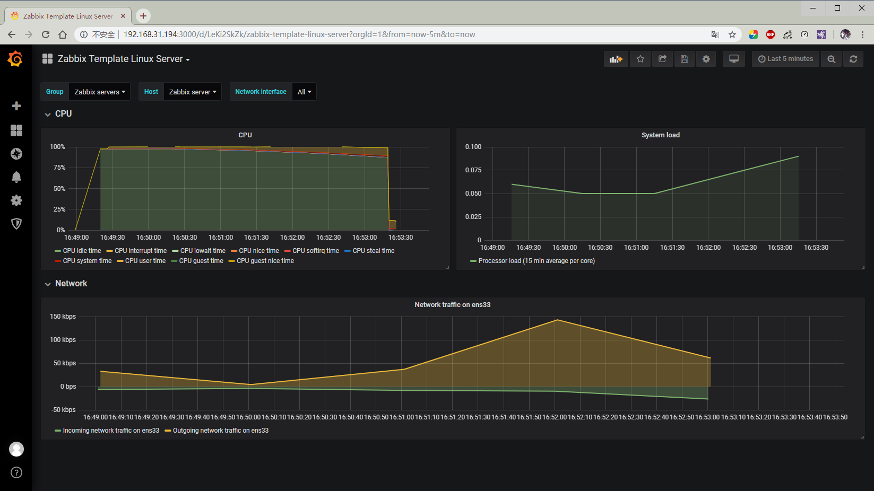Open the CPU panel title menu
The image size is (874, 491).
[245, 135]
